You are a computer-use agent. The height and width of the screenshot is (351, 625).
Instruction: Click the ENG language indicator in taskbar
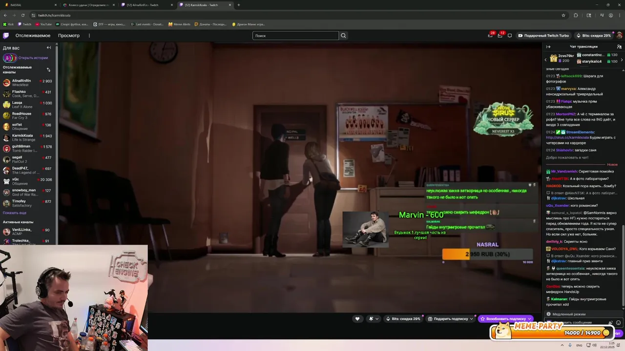[579, 345]
